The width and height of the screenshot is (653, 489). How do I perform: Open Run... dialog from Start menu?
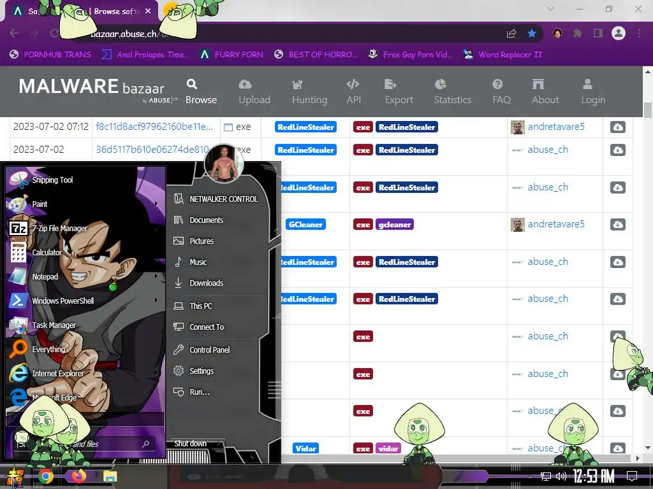coord(217,392)
